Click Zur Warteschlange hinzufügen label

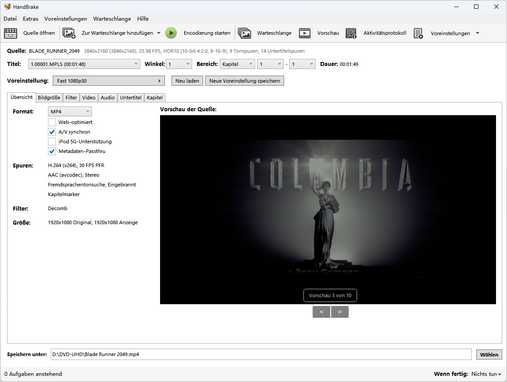tap(117, 33)
